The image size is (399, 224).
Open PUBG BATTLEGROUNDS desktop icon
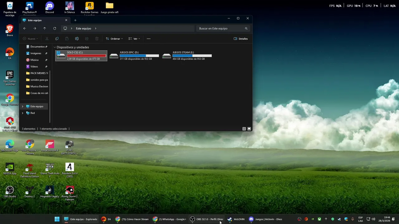coord(70,147)
